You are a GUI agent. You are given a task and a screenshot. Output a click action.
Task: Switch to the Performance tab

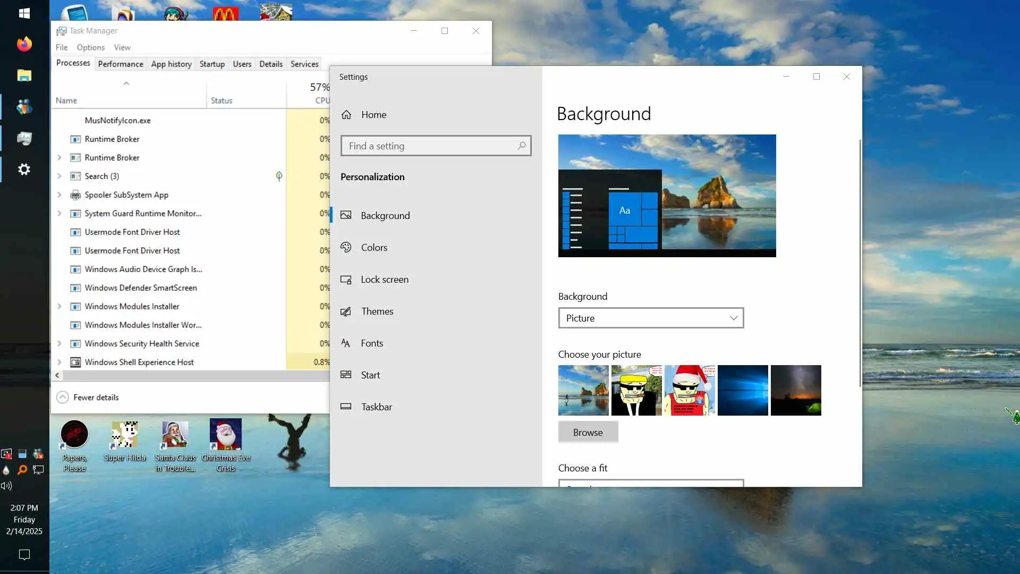[x=121, y=64]
